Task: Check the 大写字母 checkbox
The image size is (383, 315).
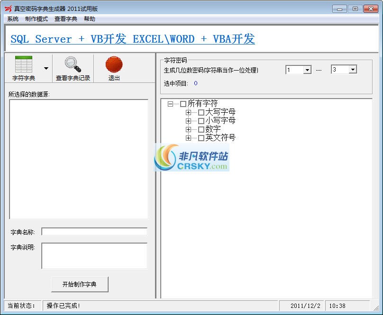Action: (201, 112)
